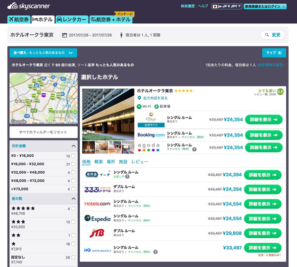Viewport: 297px width, 267px height.
Task: Open the 航空券 flights tab
Action: point(19,19)
